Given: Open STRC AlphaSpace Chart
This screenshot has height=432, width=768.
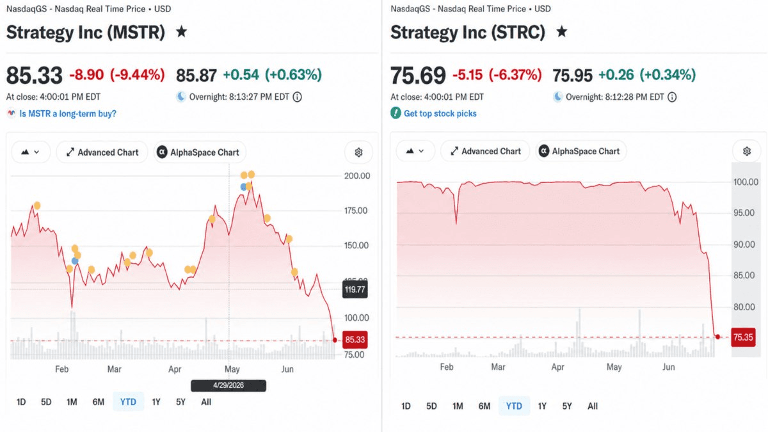Looking at the screenshot, I should (581, 151).
